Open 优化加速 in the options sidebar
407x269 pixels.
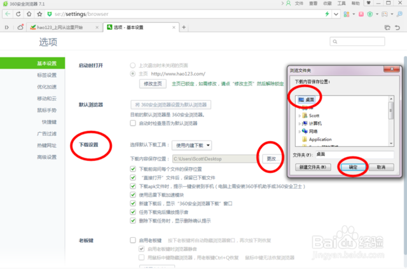pos(46,86)
